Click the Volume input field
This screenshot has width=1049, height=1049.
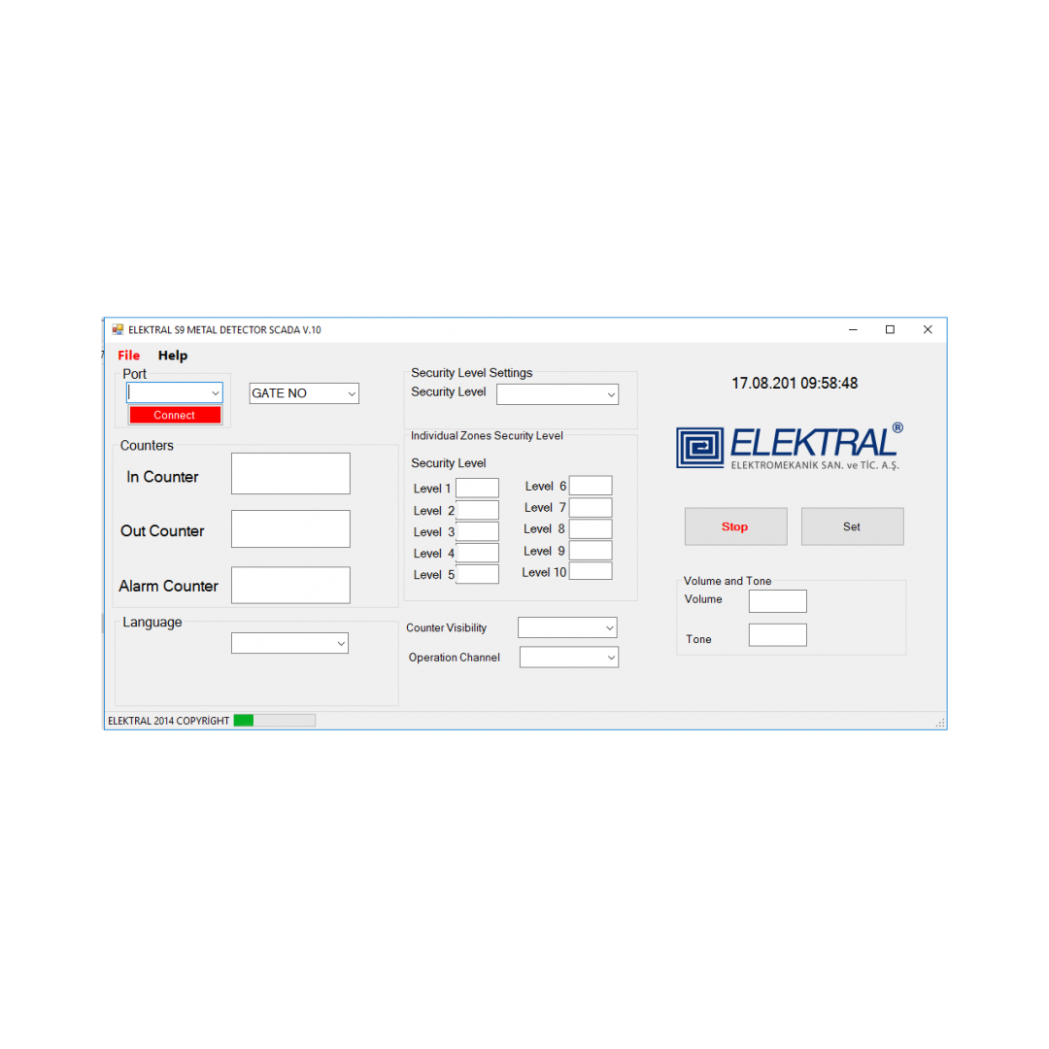tap(777, 601)
